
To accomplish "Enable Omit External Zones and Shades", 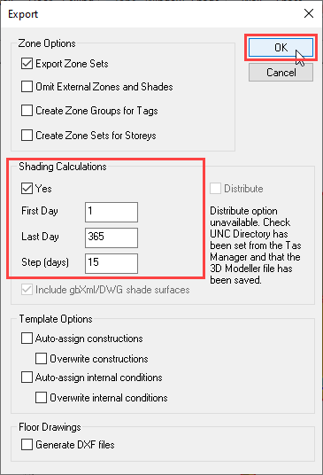I will coord(27,87).
